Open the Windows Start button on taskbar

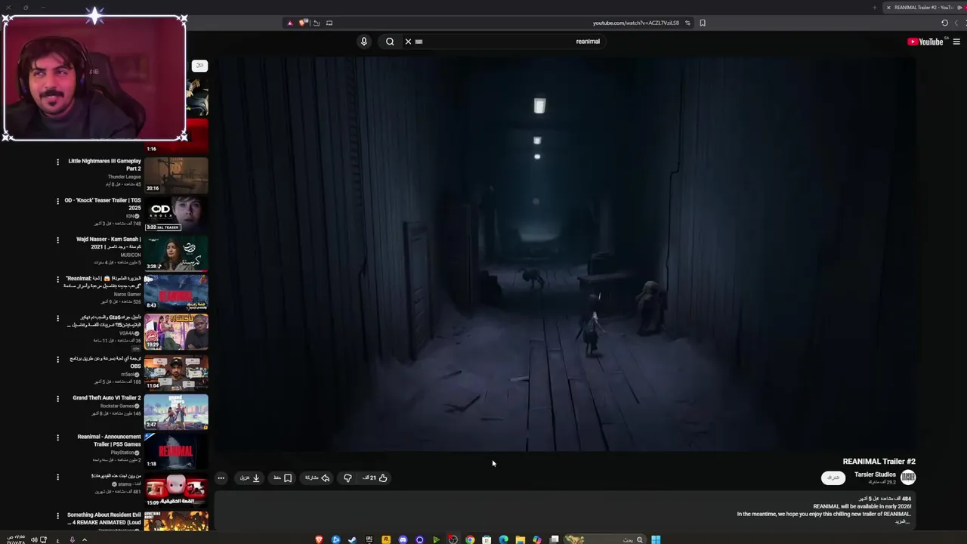coord(656,539)
